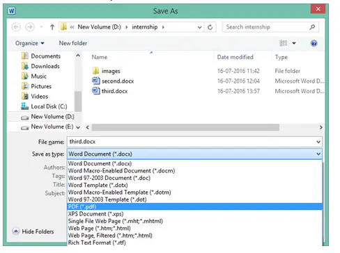The height and width of the screenshot is (253, 340).
Task: Change the view layout icon
Action: [x=284, y=43]
